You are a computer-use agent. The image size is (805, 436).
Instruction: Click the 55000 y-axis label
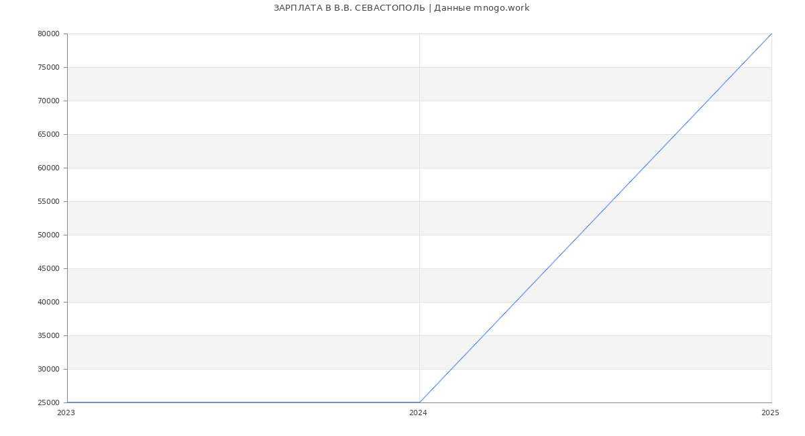[48, 202]
